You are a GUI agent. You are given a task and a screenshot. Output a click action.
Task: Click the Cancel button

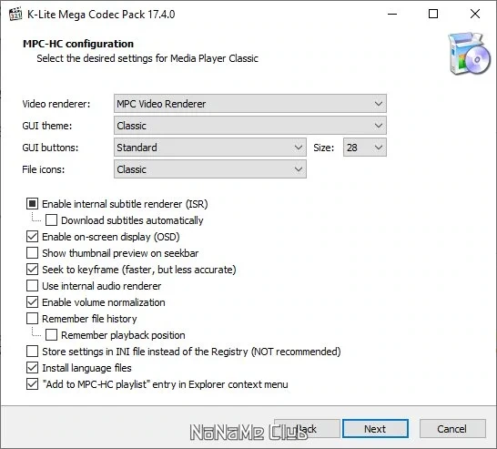(452, 429)
